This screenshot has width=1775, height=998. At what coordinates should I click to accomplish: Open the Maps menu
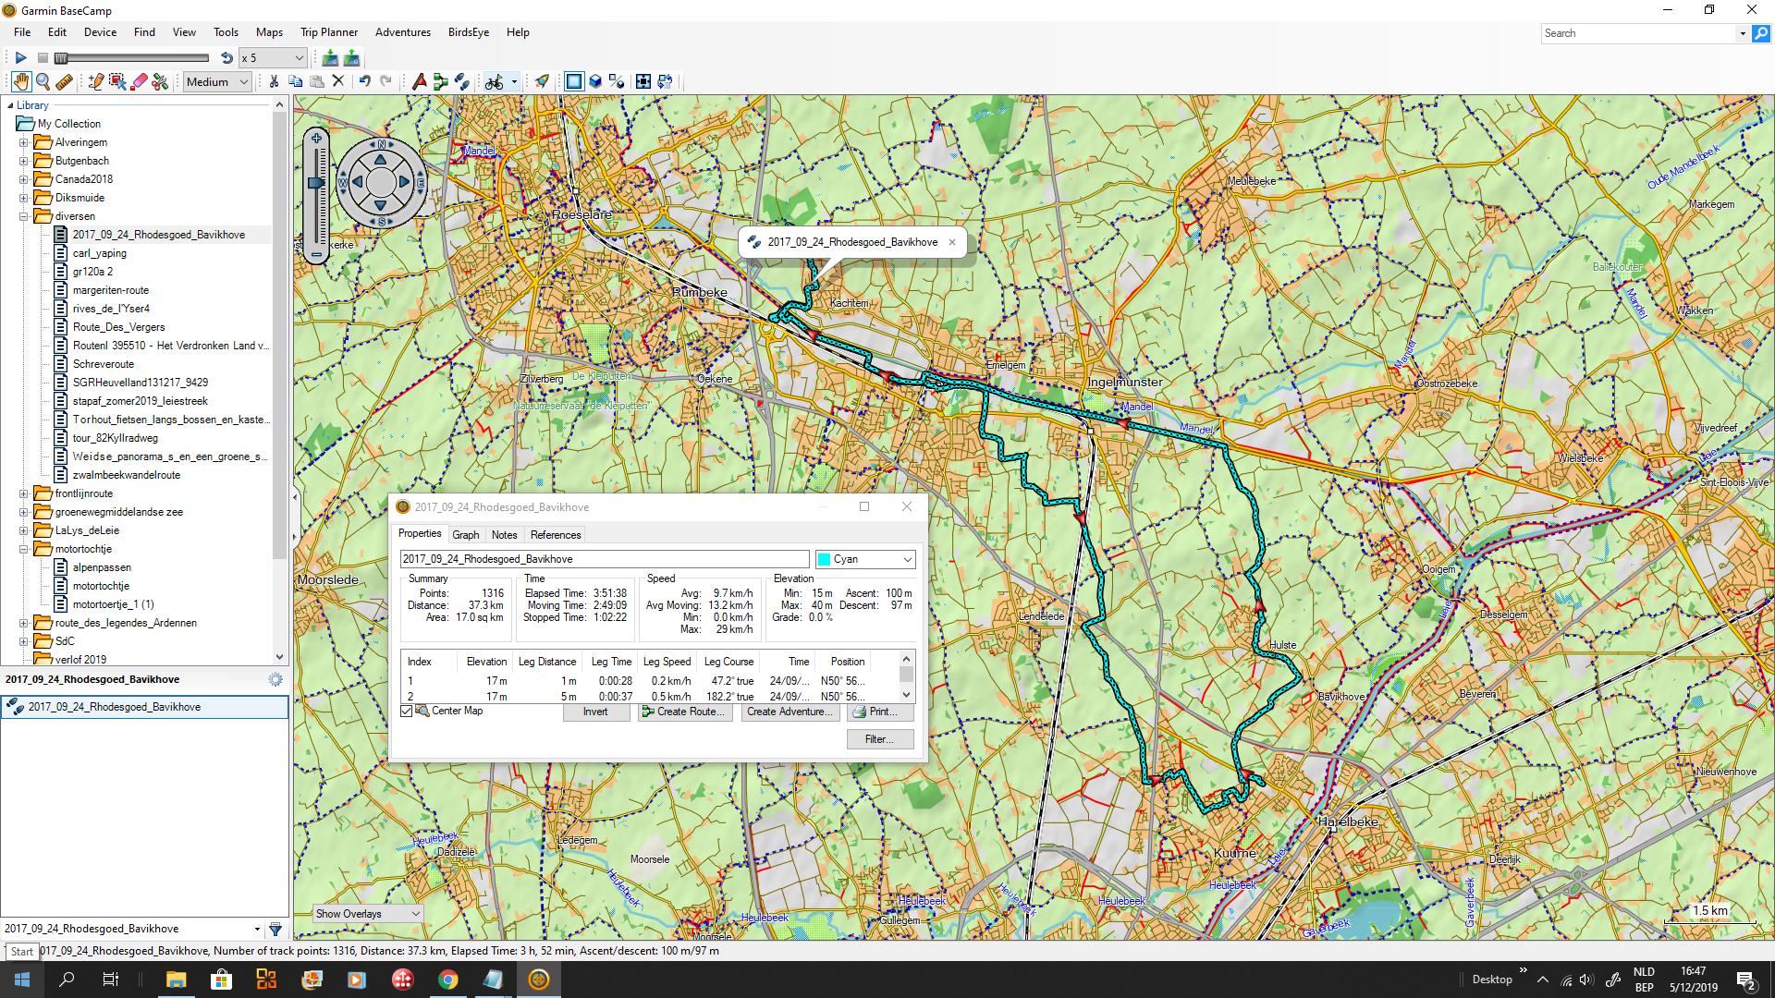(269, 32)
